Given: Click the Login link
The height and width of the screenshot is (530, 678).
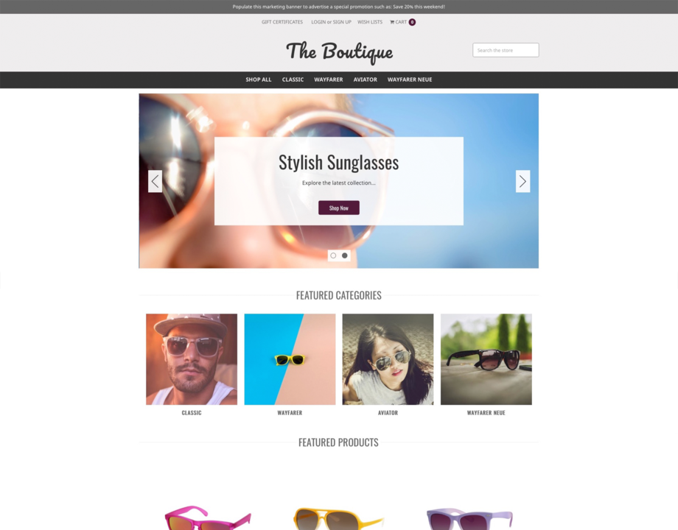Looking at the screenshot, I should pyautogui.click(x=318, y=22).
